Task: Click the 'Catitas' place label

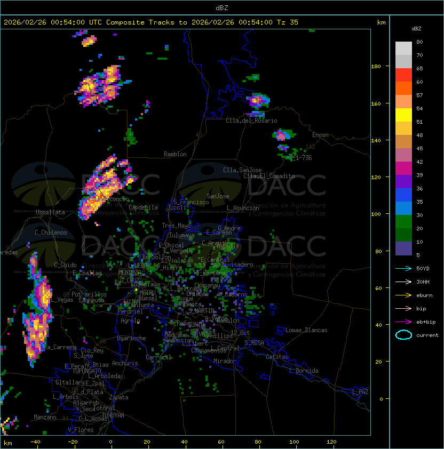Action: click(277, 357)
